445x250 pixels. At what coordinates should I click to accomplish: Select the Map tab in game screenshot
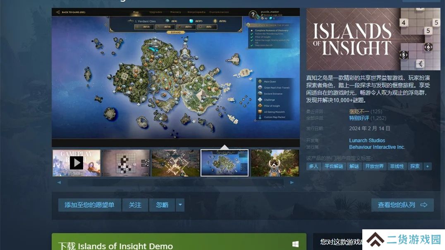click(x=136, y=12)
